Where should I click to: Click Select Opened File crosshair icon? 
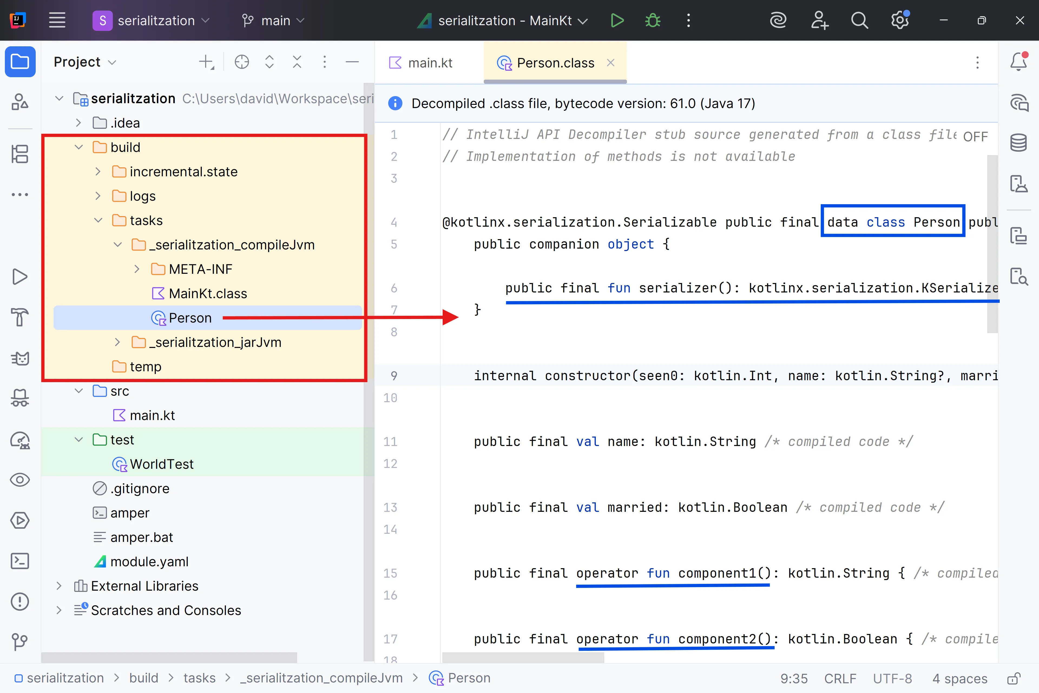click(242, 62)
